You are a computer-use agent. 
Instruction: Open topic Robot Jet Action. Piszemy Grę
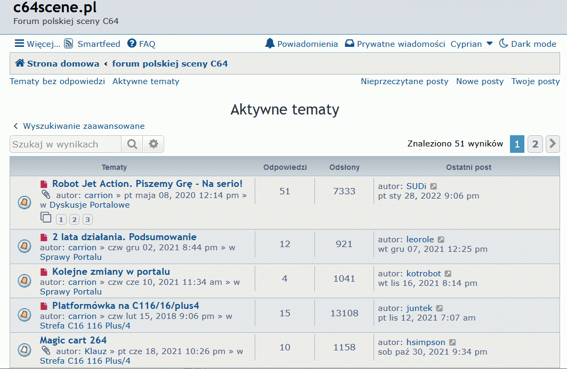(x=147, y=184)
